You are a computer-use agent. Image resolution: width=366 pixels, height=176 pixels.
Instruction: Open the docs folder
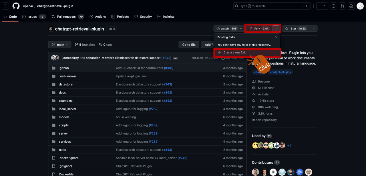62,93
